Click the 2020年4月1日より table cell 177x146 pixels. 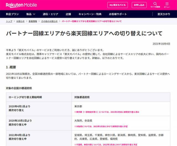coord(39,109)
